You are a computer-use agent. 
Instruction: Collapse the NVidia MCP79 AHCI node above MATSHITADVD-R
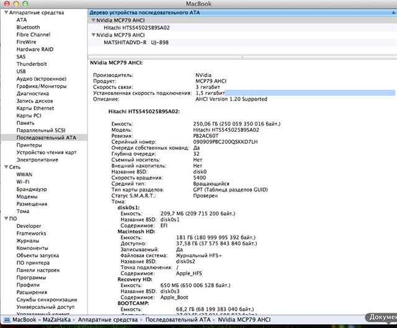coord(93,35)
